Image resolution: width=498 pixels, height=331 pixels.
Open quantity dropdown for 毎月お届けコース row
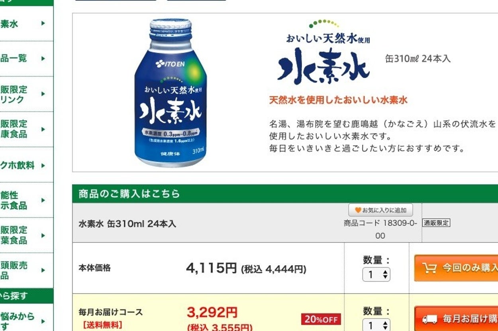(x=376, y=325)
